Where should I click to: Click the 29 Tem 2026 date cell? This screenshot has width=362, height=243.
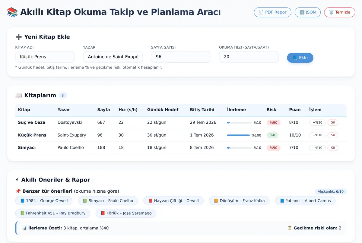click(x=204, y=123)
